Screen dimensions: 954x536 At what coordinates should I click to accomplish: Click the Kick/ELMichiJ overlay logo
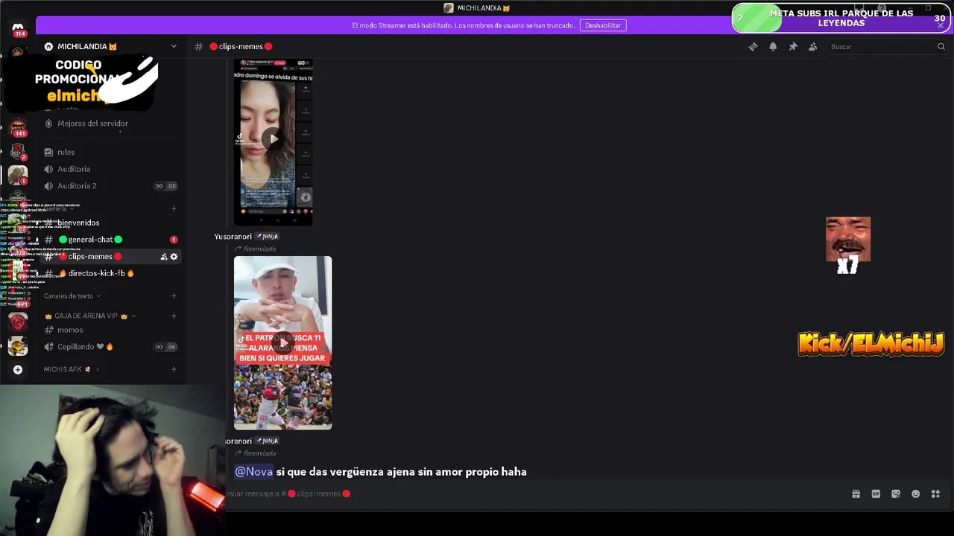coord(871,344)
